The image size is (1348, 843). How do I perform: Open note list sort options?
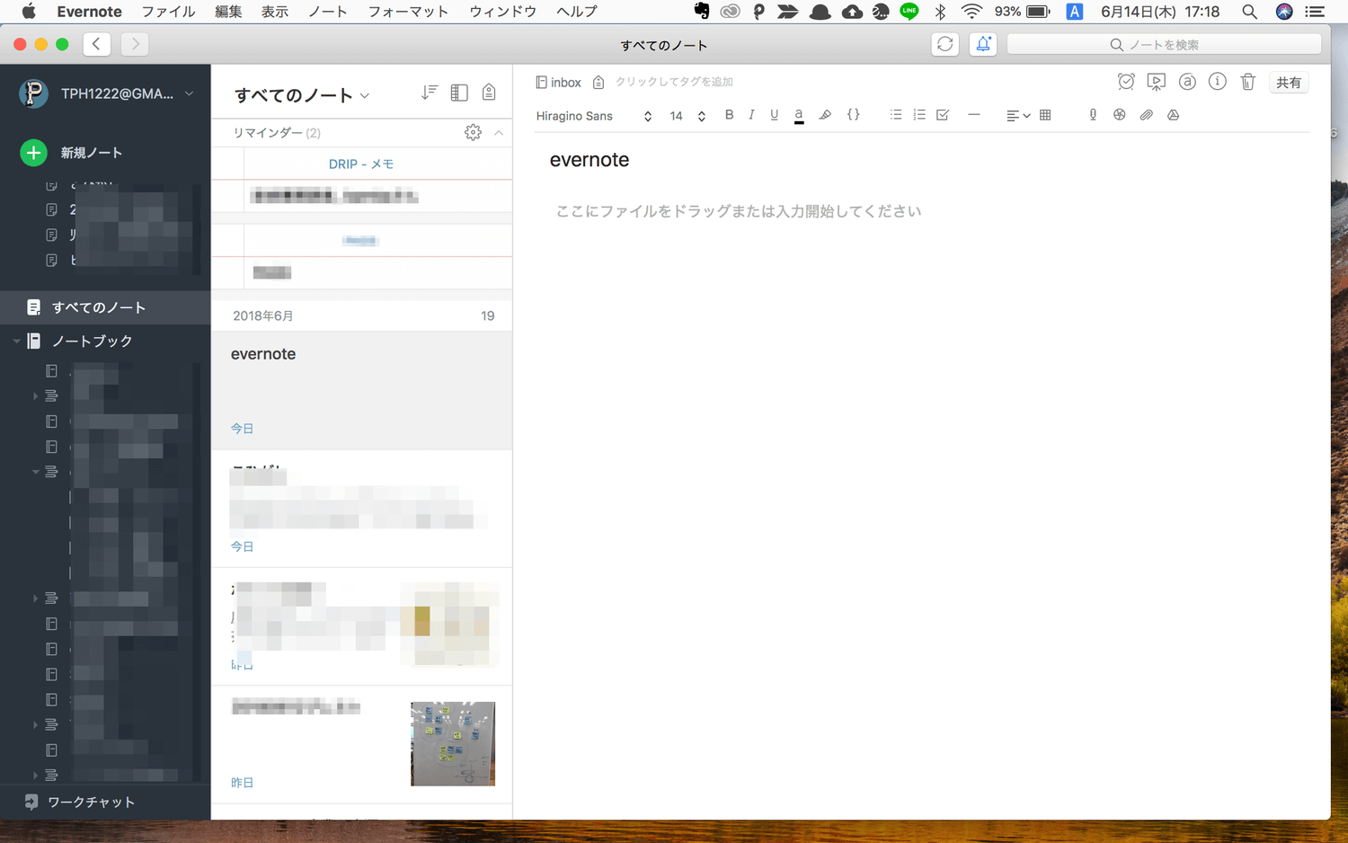[x=430, y=93]
